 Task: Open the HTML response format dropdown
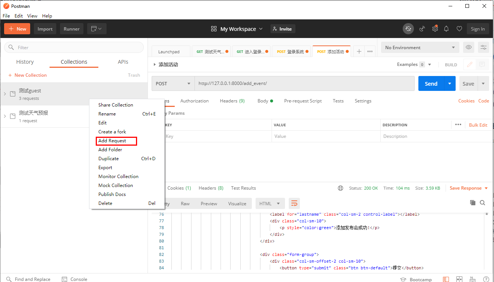pyautogui.click(x=270, y=203)
